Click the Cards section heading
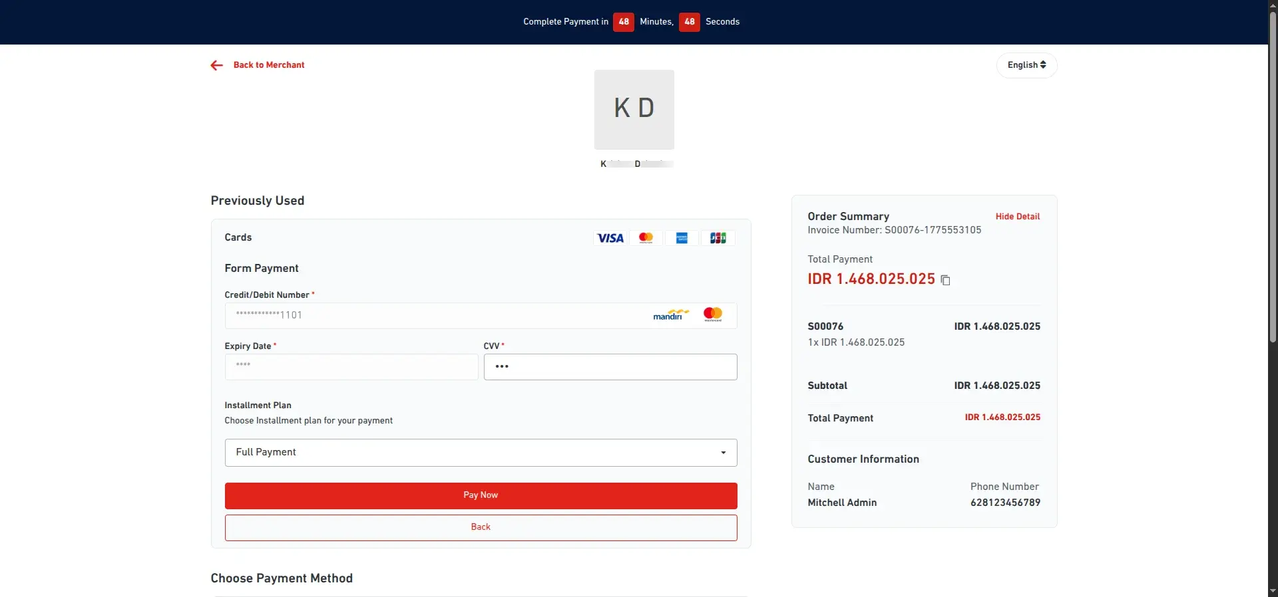The width and height of the screenshot is (1278, 597). click(238, 237)
